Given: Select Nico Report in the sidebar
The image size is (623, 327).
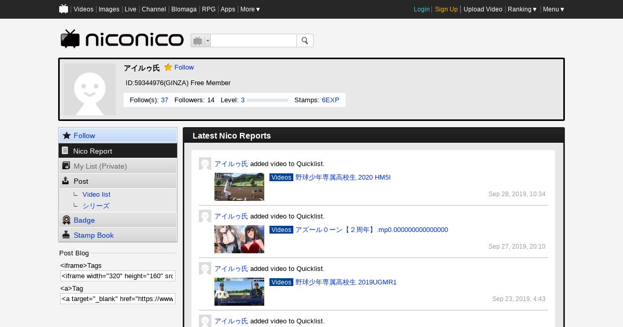Looking at the screenshot, I should pos(118,151).
